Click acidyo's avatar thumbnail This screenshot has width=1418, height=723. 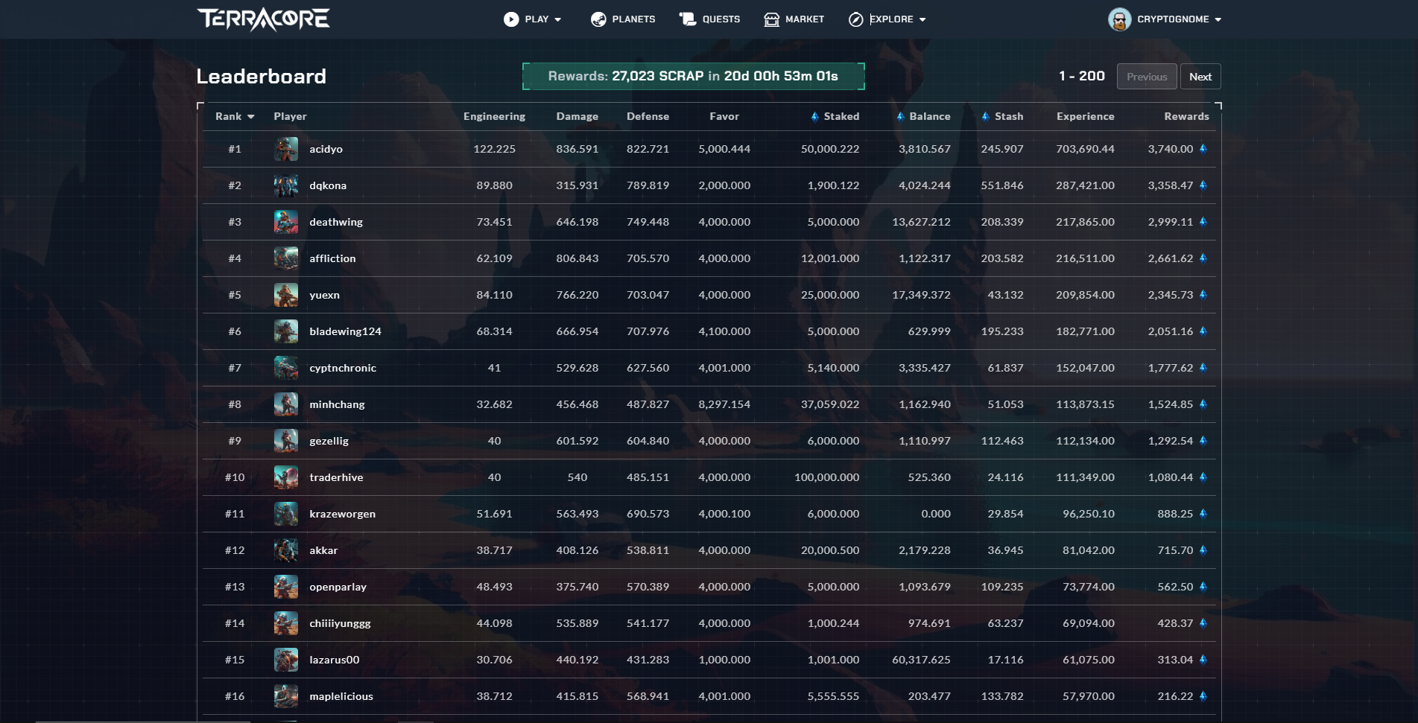286,149
